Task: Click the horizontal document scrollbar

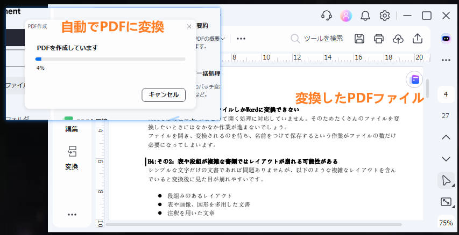Action: tap(253, 224)
